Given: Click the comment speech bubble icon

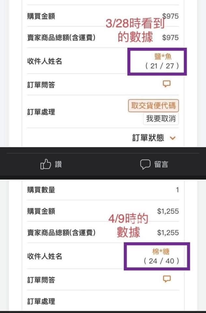Looking at the screenshot, I should coord(145,164).
